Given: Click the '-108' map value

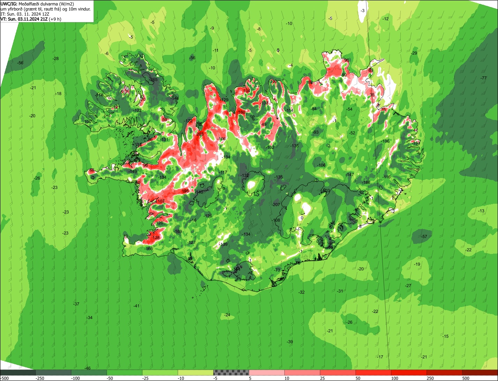Looking at the screenshot, I should pos(276,220).
